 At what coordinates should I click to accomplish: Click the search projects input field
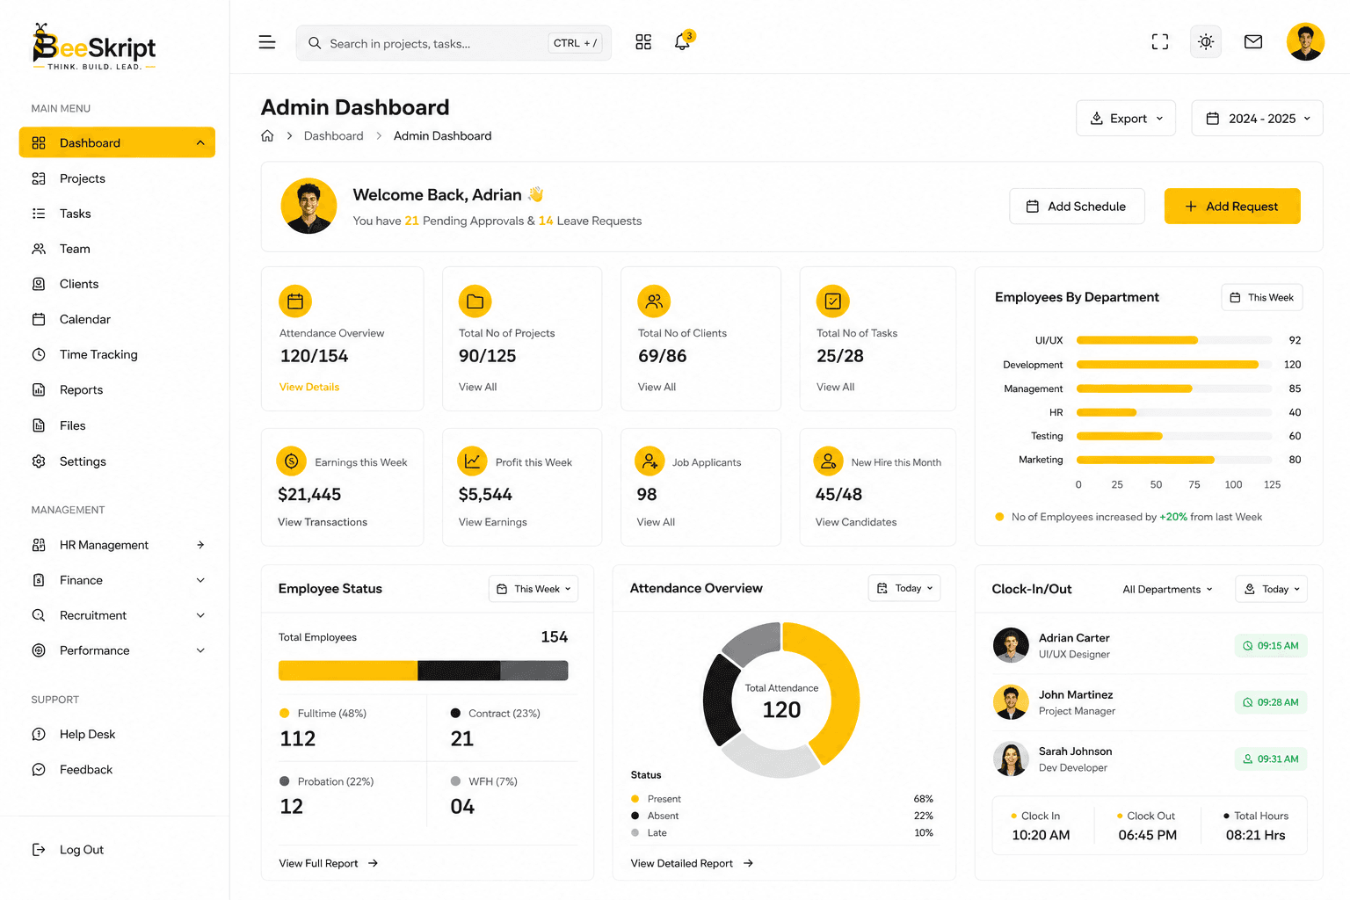pos(454,43)
